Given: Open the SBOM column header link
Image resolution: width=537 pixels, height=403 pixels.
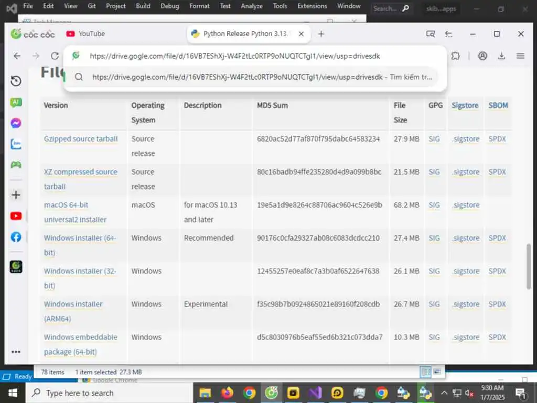Looking at the screenshot, I should click(x=498, y=105).
